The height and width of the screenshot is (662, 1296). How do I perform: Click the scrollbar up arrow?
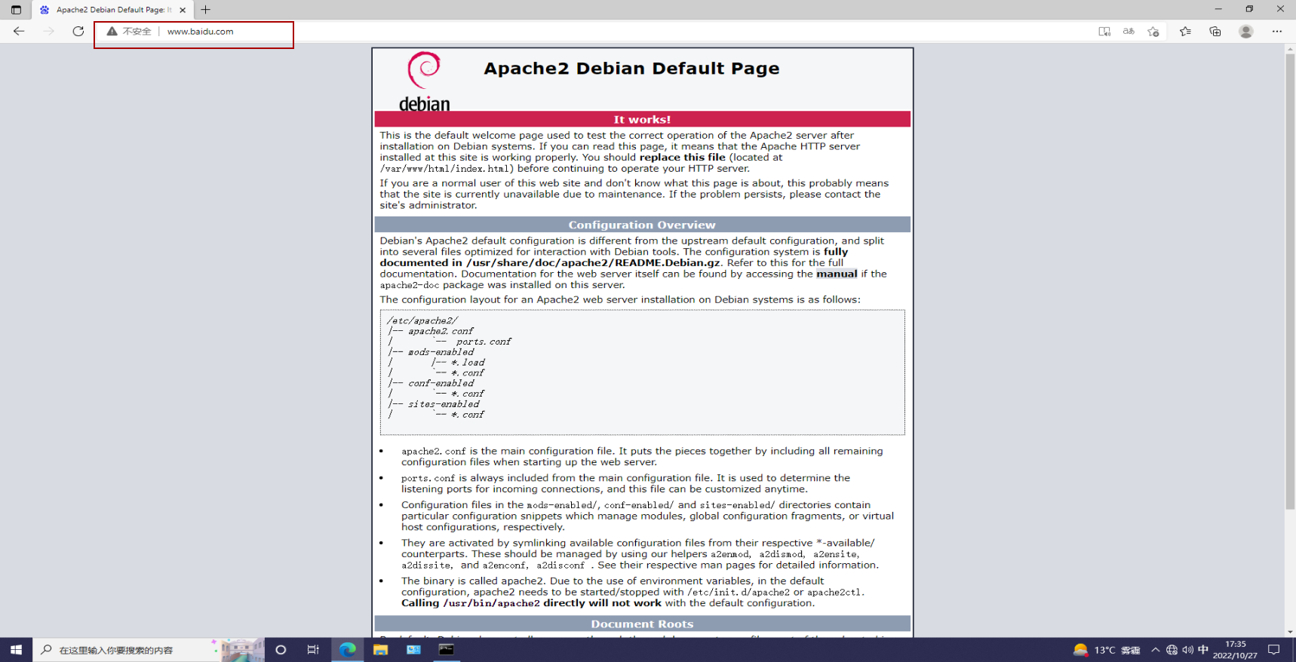pyautogui.click(x=1290, y=49)
